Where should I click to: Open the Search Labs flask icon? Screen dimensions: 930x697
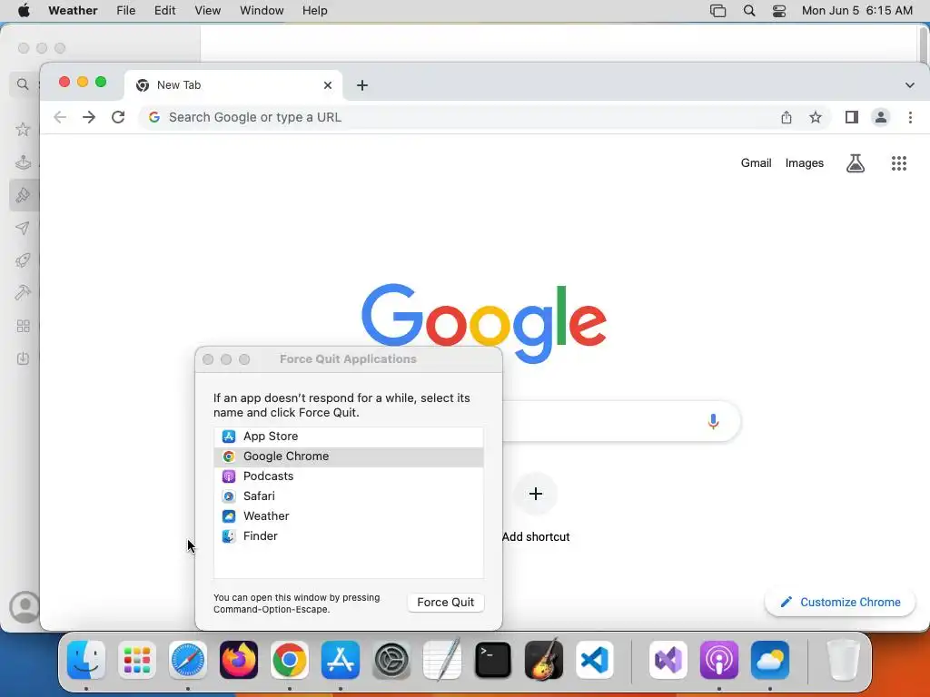tap(856, 163)
